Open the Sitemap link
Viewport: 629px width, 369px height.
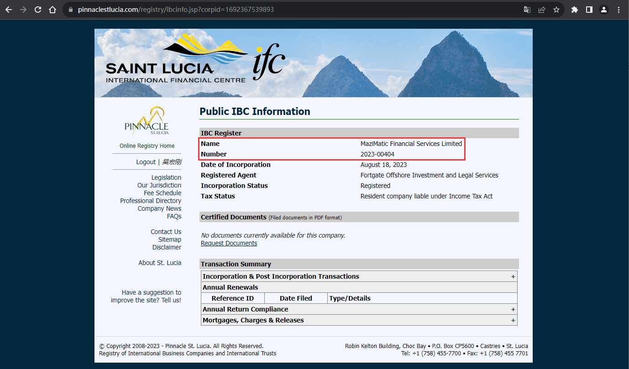(x=170, y=239)
